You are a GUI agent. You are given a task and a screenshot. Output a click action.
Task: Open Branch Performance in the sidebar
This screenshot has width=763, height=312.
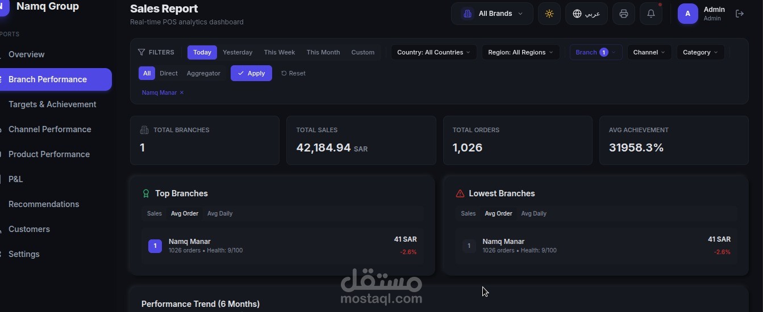pyautogui.click(x=56, y=79)
